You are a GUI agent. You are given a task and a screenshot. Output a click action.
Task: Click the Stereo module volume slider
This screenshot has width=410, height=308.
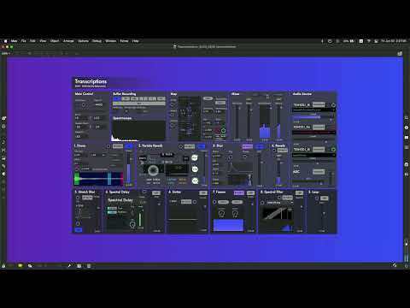129,169
